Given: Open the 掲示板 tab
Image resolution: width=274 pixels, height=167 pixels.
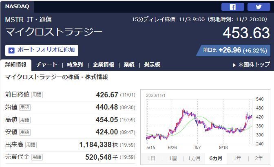Looking at the screenshot, I should 152,65.
